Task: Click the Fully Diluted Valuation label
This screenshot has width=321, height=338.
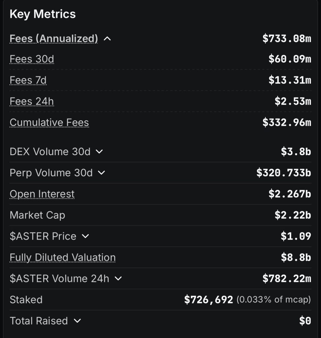Action: coord(62,257)
